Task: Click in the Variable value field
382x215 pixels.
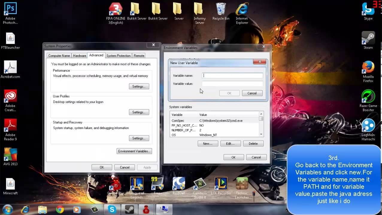Action: (232, 84)
